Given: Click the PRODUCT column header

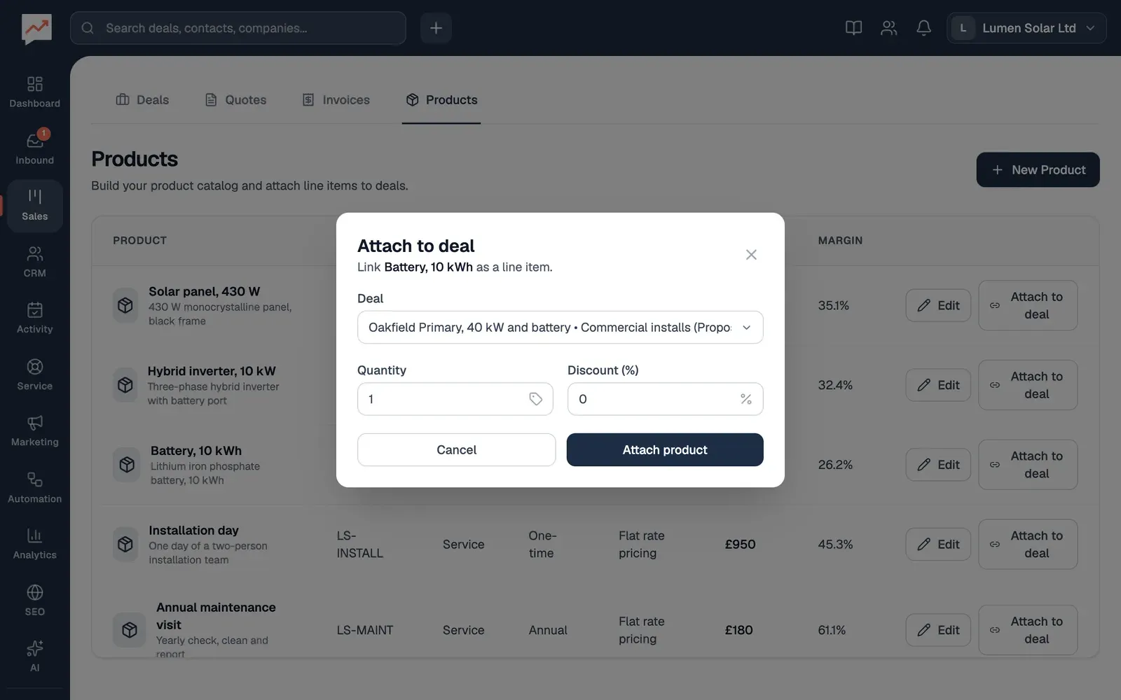Looking at the screenshot, I should tap(139, 240).
